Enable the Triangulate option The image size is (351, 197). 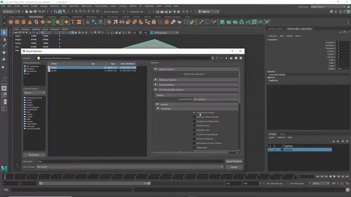(x=194, y=147)
